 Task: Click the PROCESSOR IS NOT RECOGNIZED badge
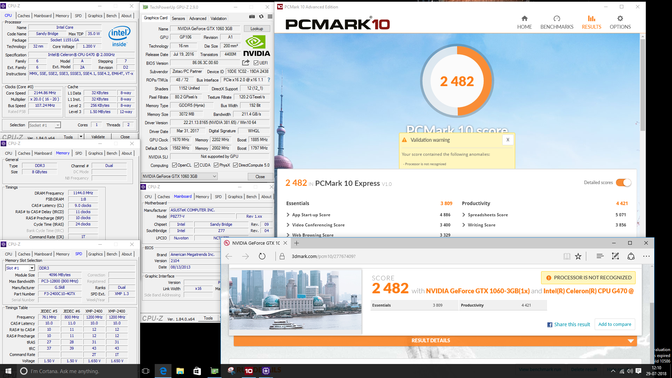(588, 278)
